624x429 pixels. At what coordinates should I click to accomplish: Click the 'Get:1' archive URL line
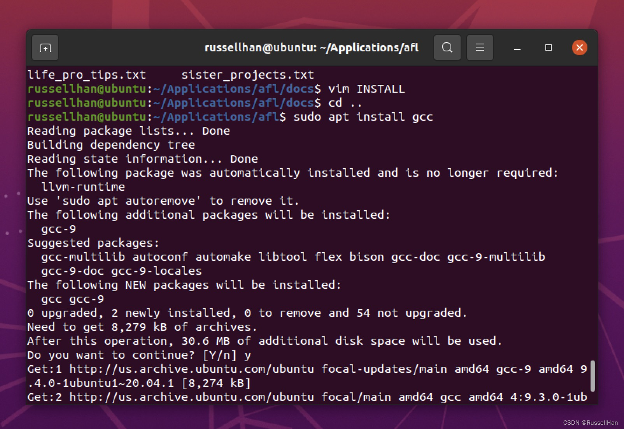click(307, 369)
